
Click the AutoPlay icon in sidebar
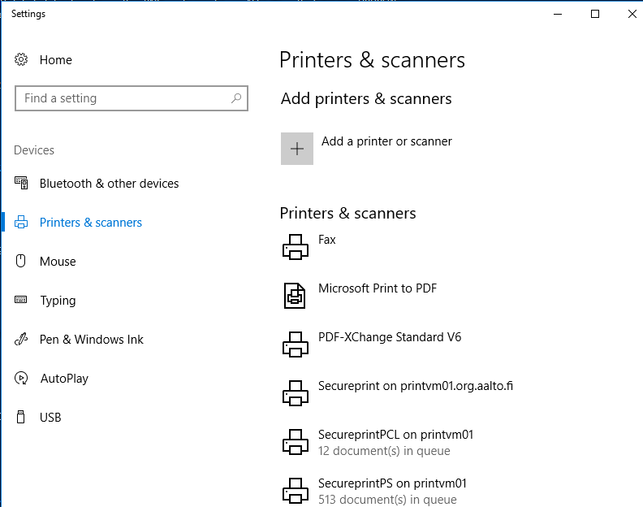click(22, 379)
